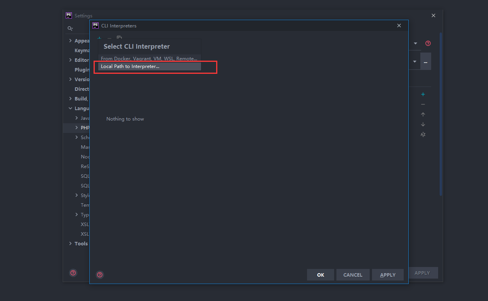Move entry up with up arrow icon
488x301 pixels.
click(423, 114)
